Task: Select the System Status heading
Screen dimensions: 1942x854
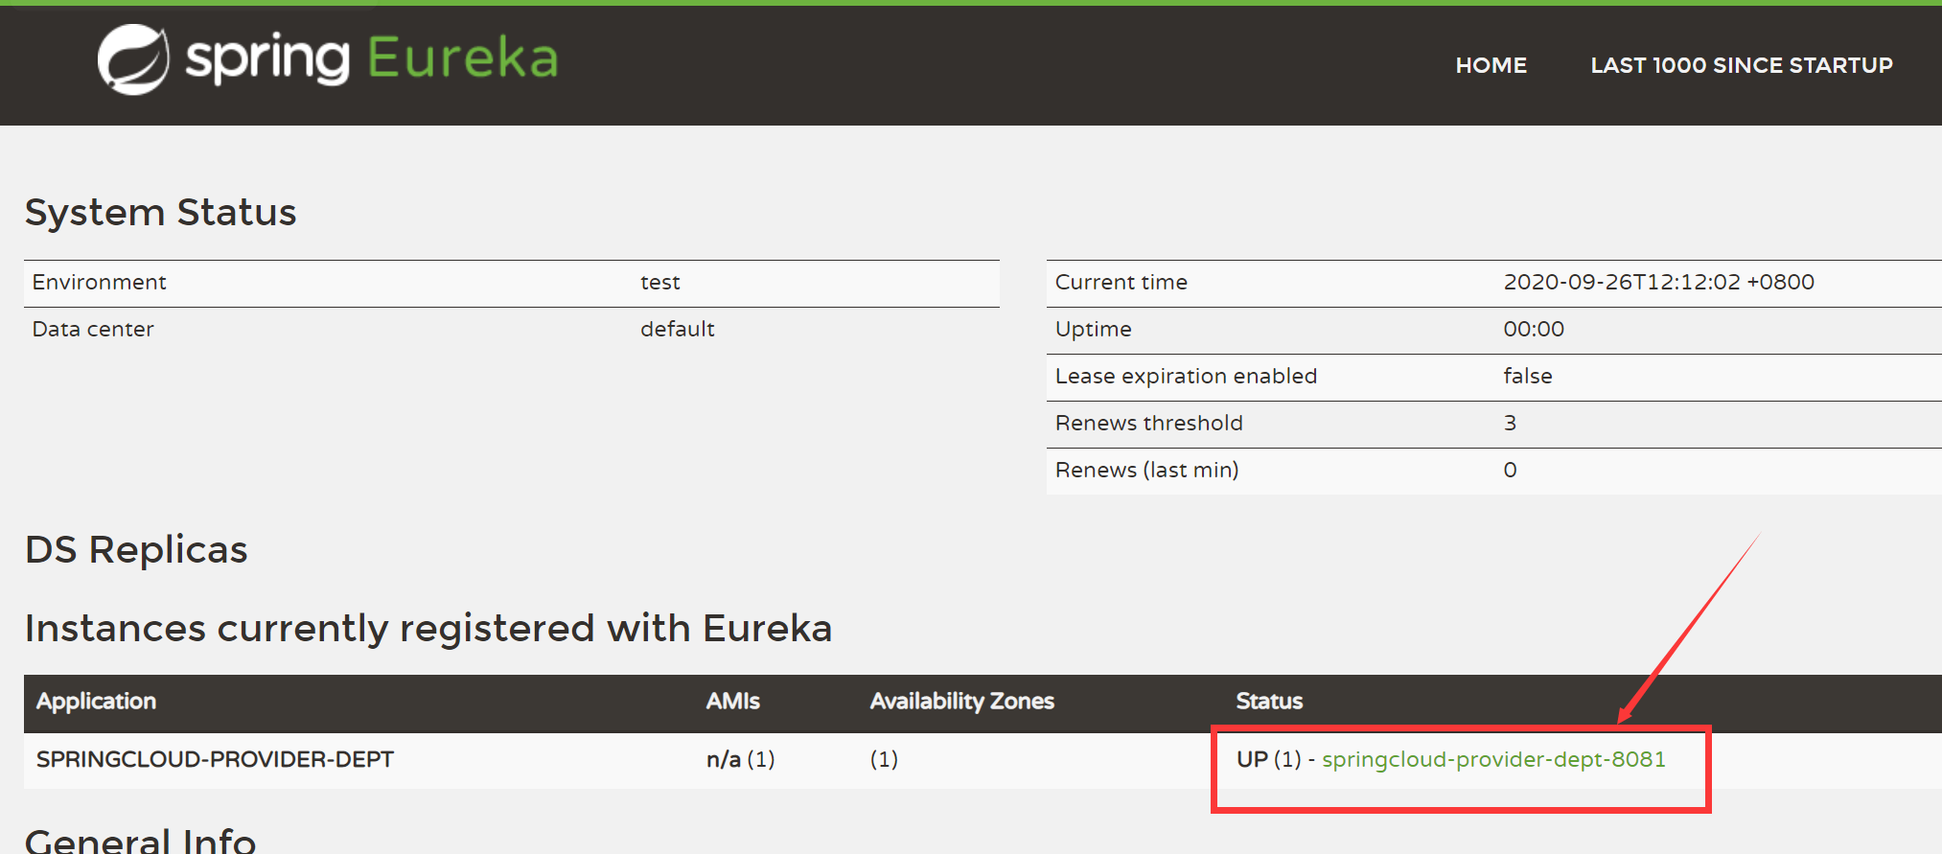Action: [x=161, y=212]
